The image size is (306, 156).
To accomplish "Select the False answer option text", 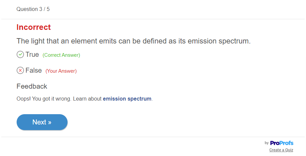I will [34, 70].
